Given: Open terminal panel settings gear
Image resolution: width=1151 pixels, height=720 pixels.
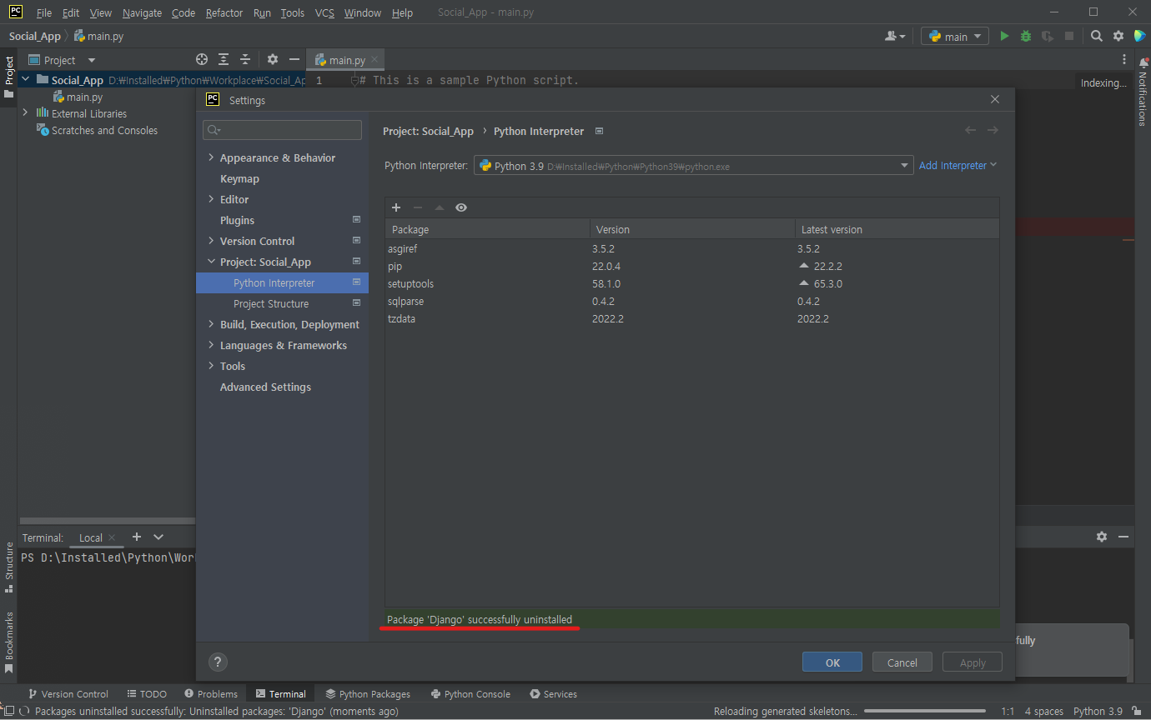Looking at the screenshot, I should coord(1102,537).
